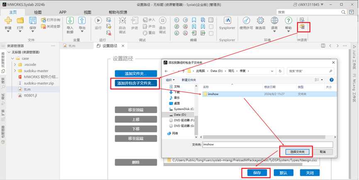Expand the 打开 dropdown arrow
This screenshot has height=180, width=359.
(x=20, y=32)
